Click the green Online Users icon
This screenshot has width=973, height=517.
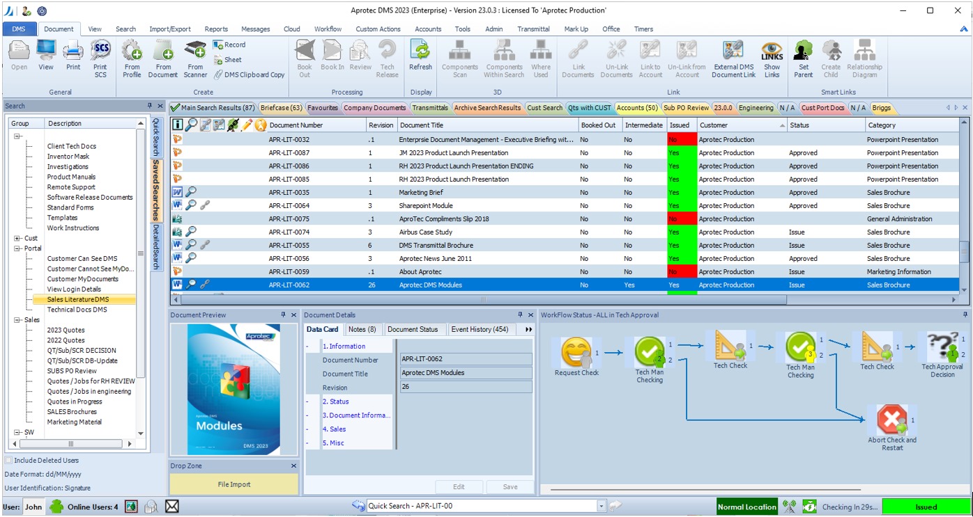(56, 507)
